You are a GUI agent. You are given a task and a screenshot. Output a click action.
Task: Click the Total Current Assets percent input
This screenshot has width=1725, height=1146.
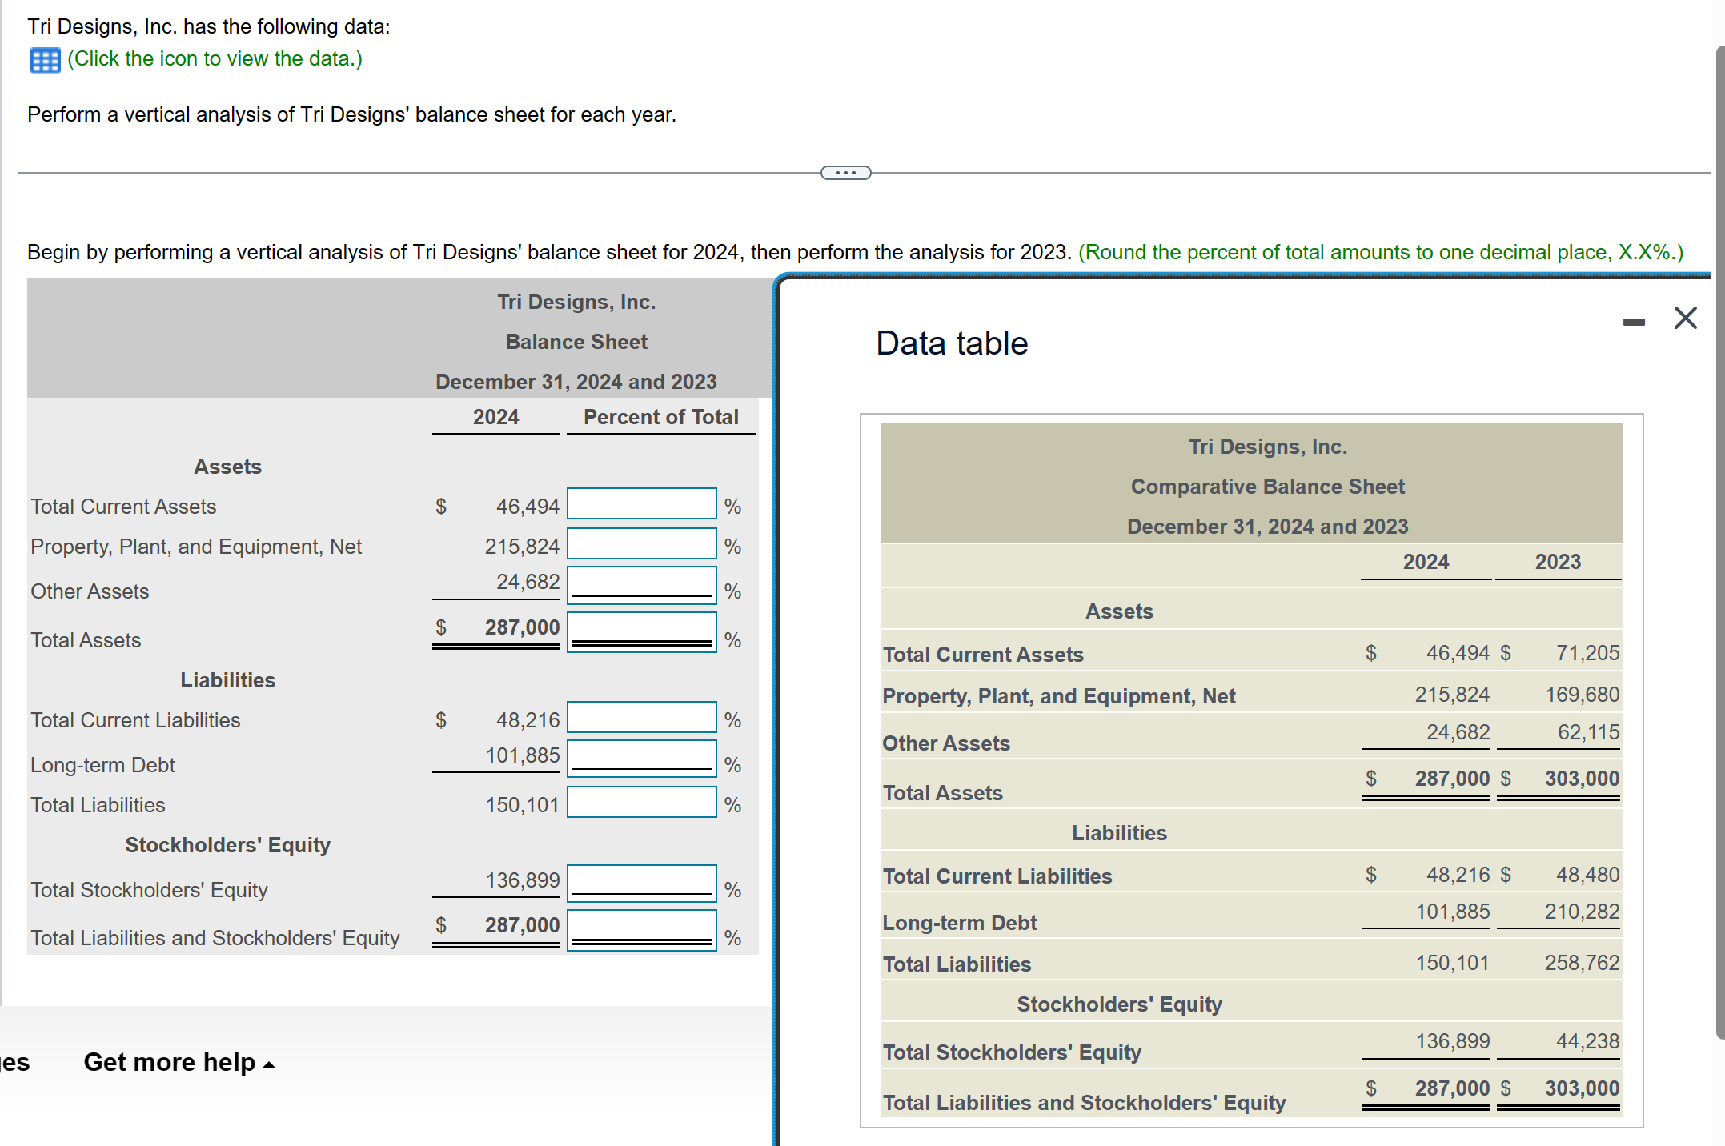(x=640, y=503)
